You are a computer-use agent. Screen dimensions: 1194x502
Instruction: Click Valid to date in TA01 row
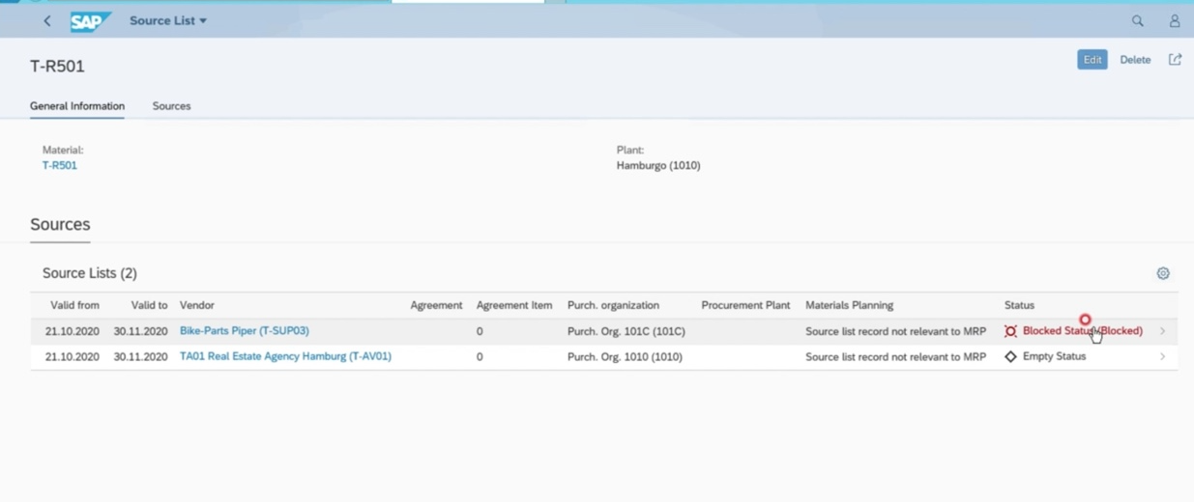point(140,356)
